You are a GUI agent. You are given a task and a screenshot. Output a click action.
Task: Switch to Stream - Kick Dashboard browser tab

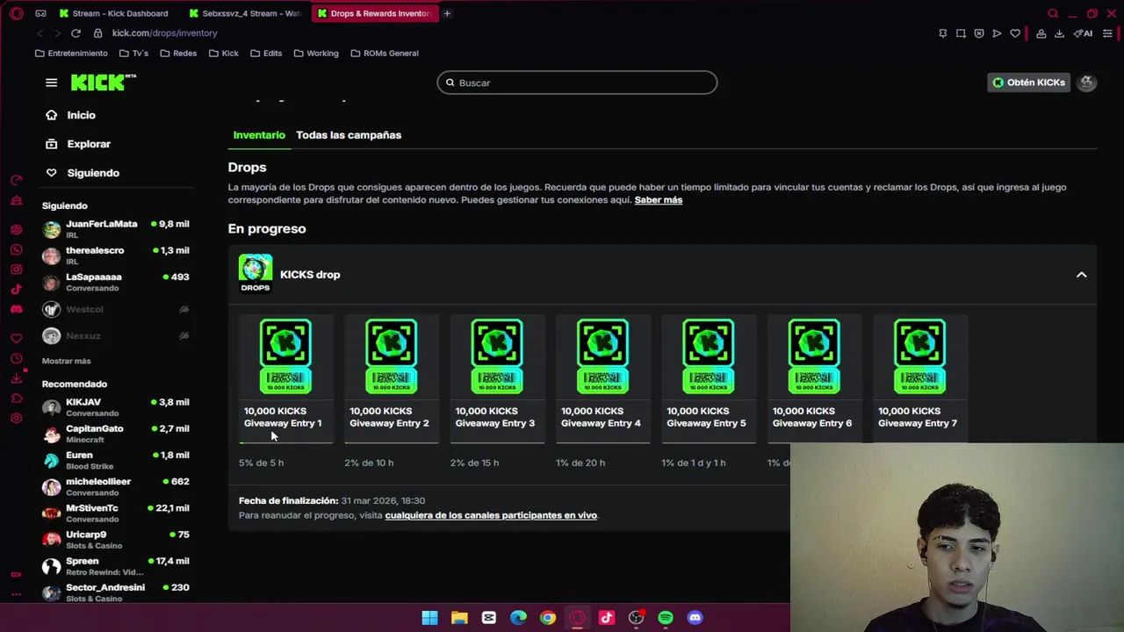[x=114, y=13]
